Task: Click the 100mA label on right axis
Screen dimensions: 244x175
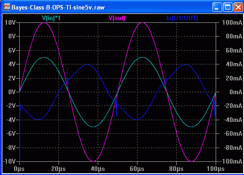Action: (232, 23)
